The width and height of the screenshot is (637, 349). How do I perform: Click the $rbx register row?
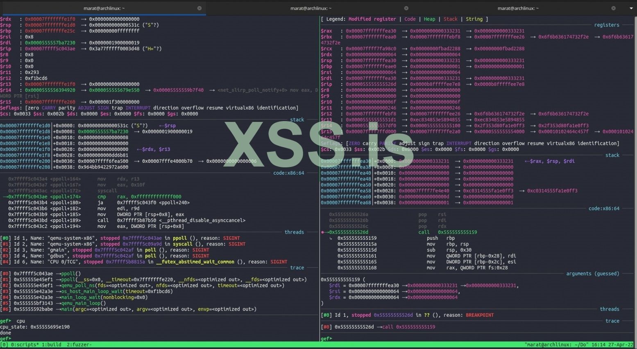click(478, 40)
